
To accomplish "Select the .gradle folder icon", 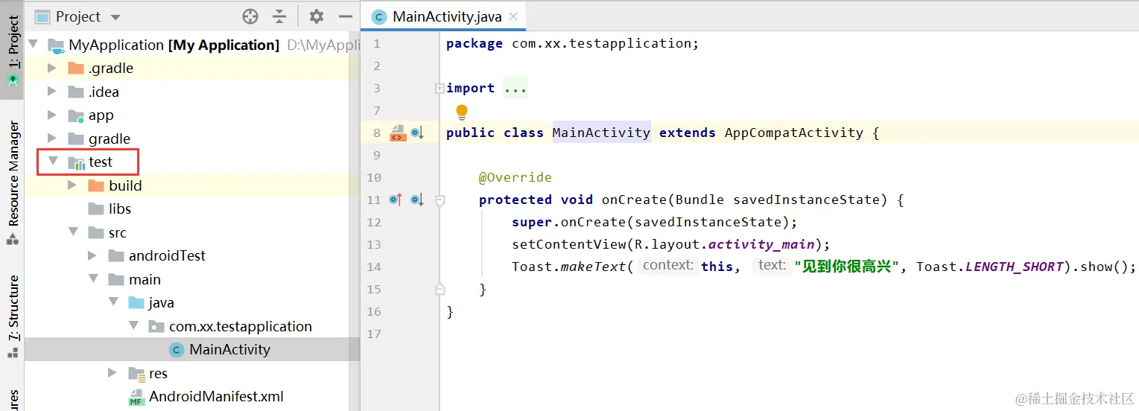I will click(x=76, y=68).
